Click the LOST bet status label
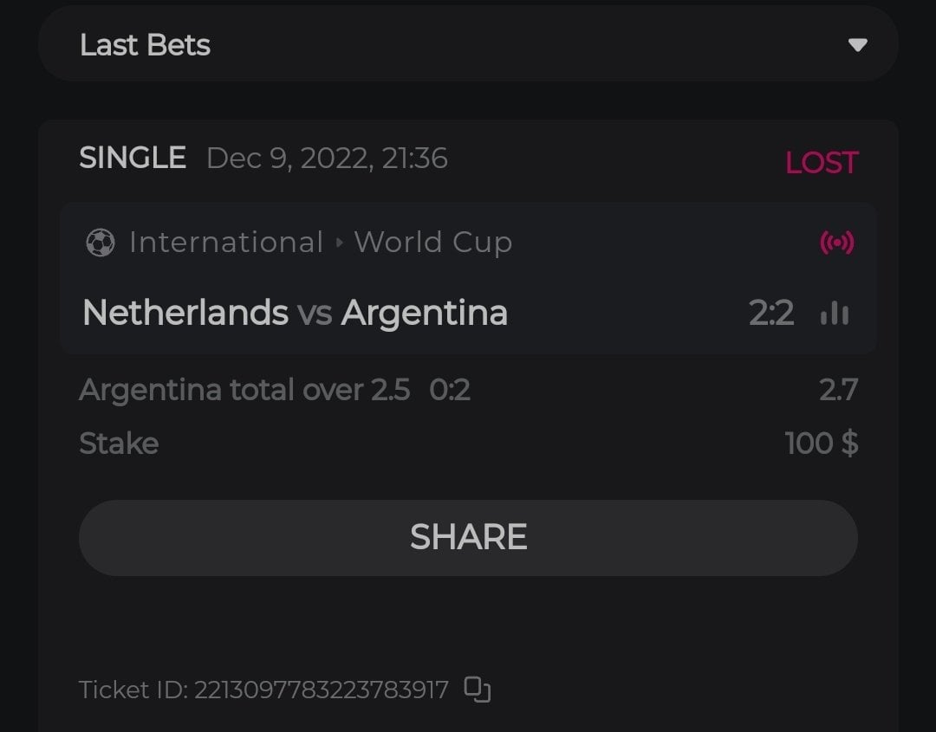The height and width of the screenshot is (732, 936). coord(821,163)
